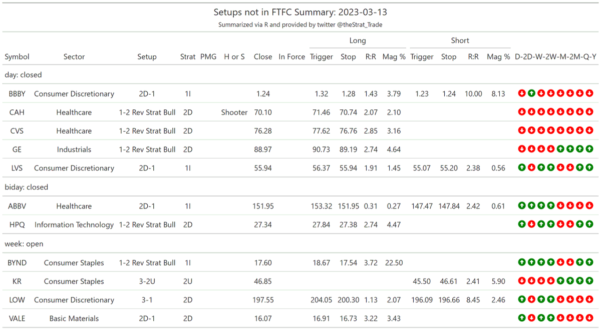The width and height of the screenshot is (601, 330).
Task: Click the red D arrow in the CVS row
Action: coord(522,130)
